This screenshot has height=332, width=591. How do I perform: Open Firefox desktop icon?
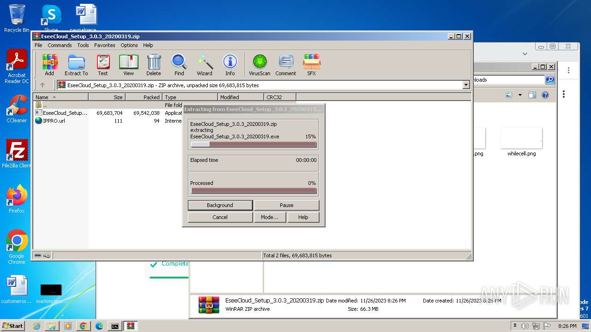pos(17,199)
